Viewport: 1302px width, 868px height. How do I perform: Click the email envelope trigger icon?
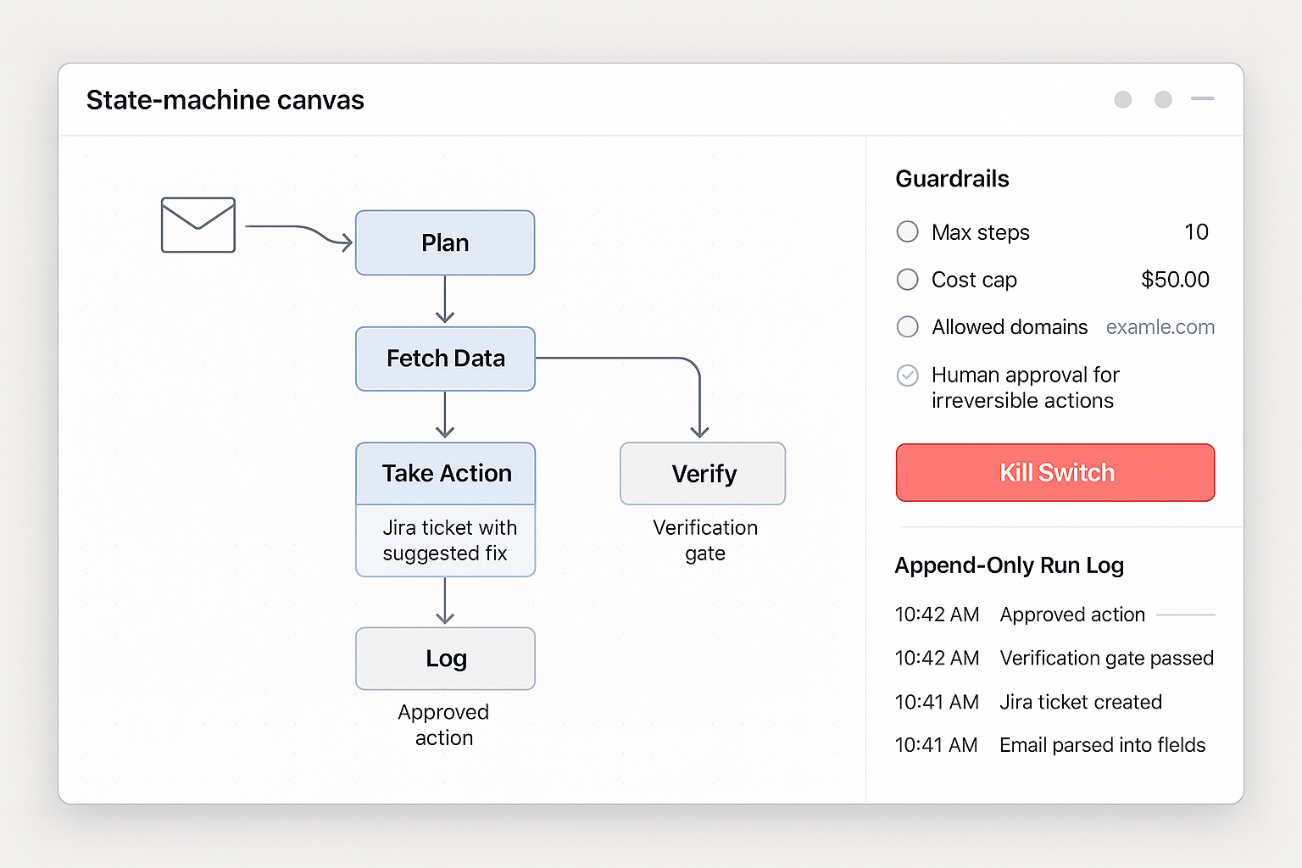pyautogui.click(x=198, y=225)
